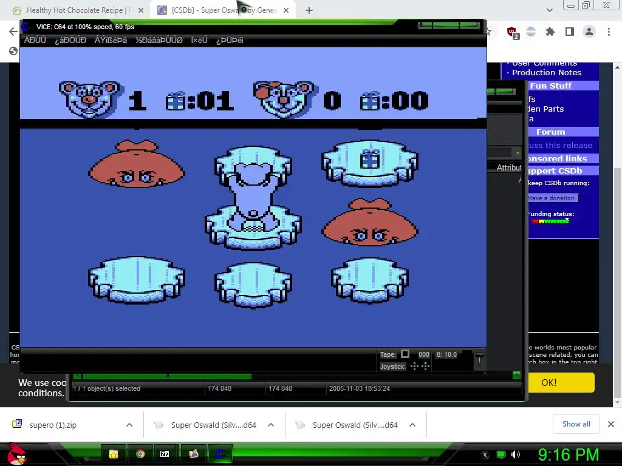This screenshot has width=622, height=466.
Task: Switch to Chrome from the taskbar
Action: (x=140, y=454)
